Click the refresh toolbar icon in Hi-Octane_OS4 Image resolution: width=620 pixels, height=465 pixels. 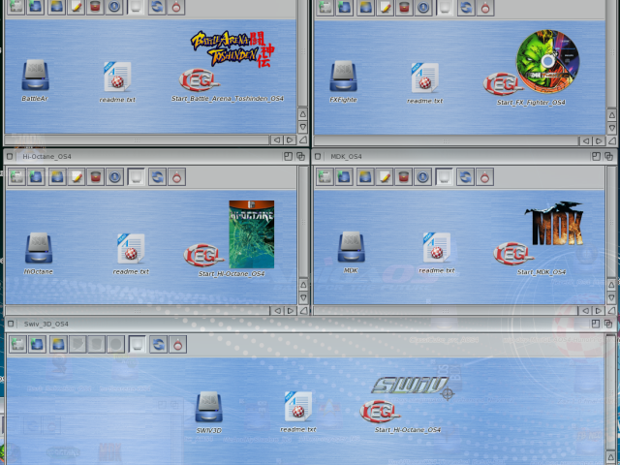(157, 176)
